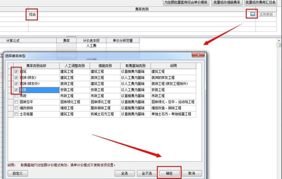
Task: Check the 维改拆除 checkbox
Action: coord(16,108)
